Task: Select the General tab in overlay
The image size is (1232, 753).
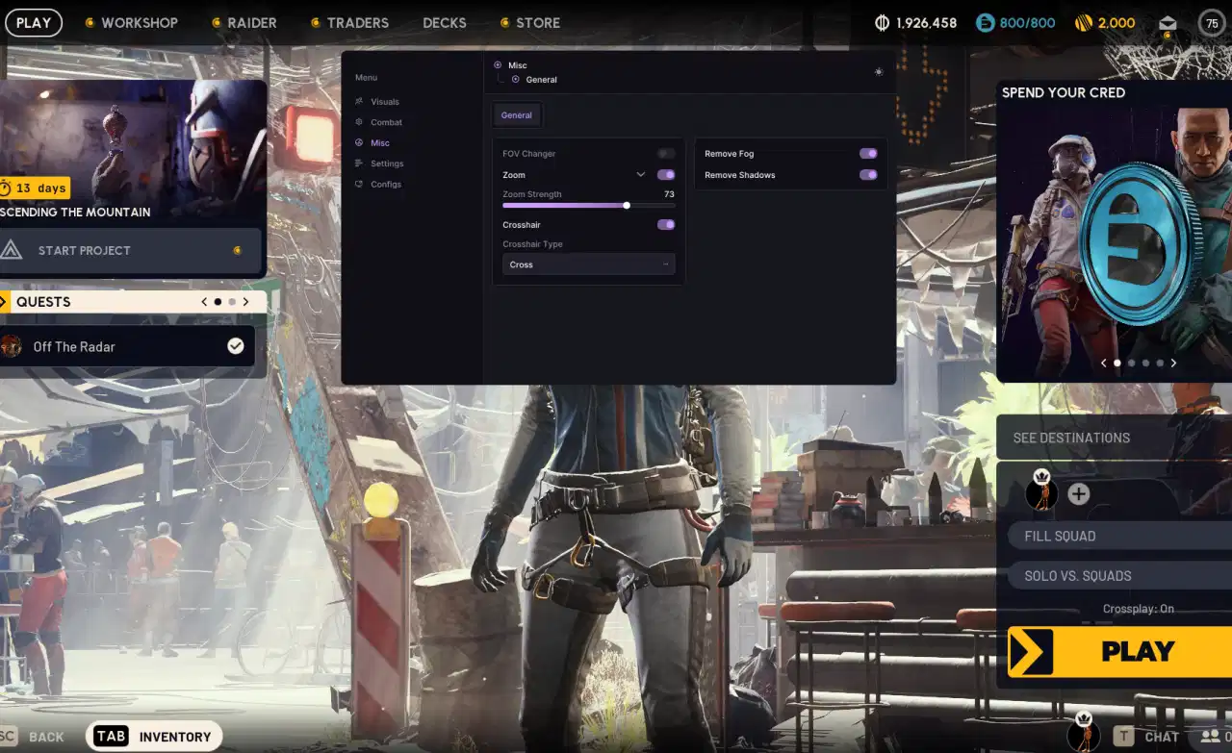Action: 517,115
